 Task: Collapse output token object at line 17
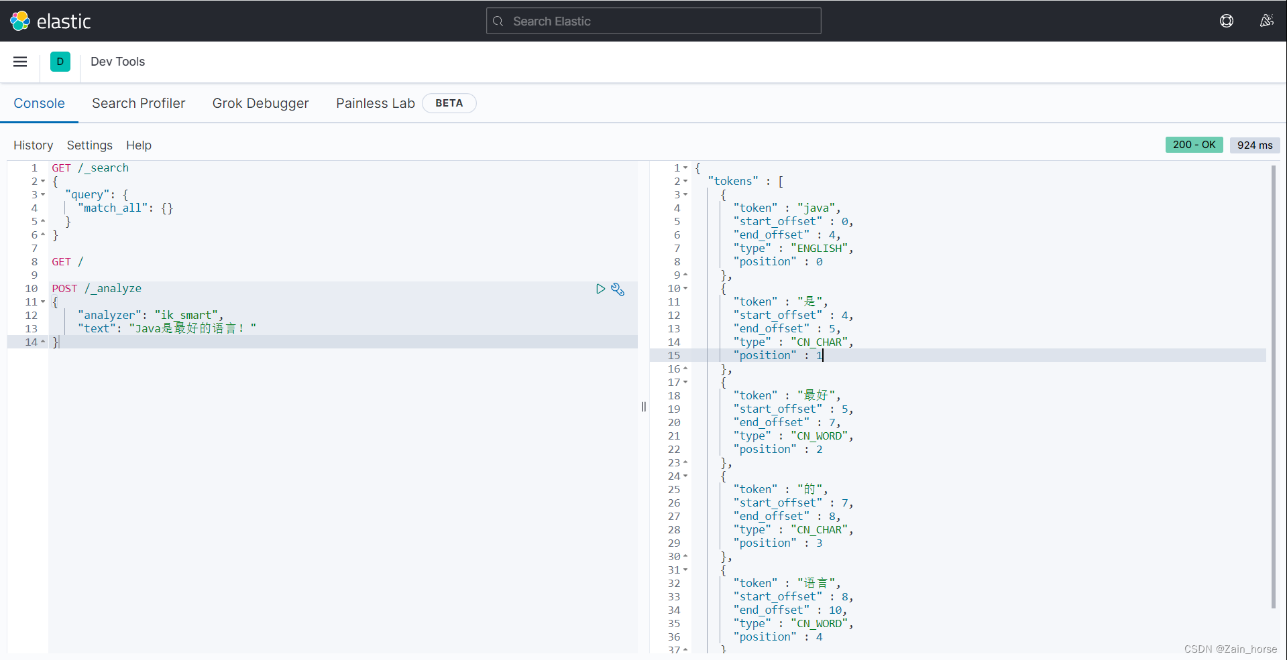click(685, 383)
